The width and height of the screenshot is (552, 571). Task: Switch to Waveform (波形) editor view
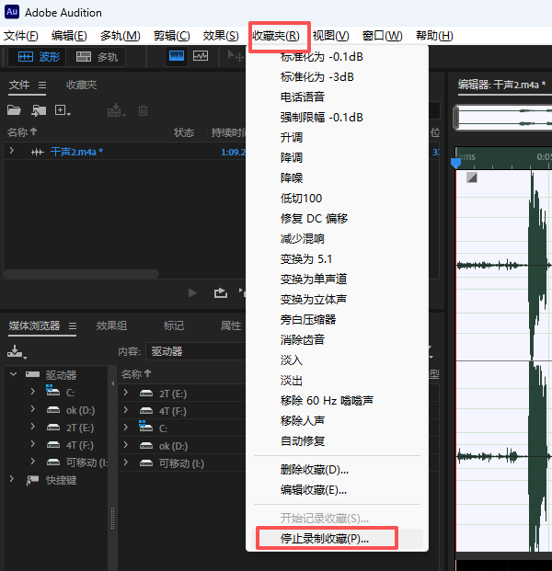[39, 57]
